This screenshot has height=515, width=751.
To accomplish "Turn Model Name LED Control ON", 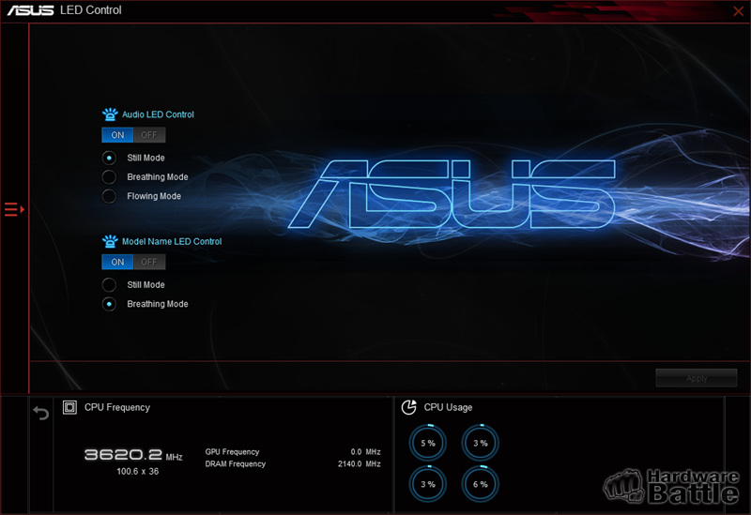I will pos(117,262).
